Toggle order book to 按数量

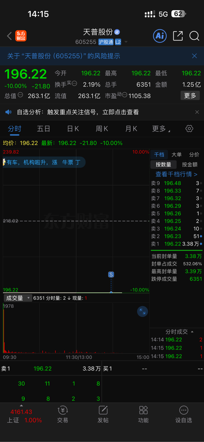163,165
